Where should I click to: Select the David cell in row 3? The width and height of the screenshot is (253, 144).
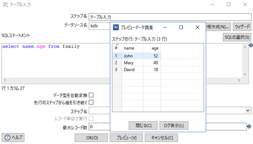coord(132,69)
